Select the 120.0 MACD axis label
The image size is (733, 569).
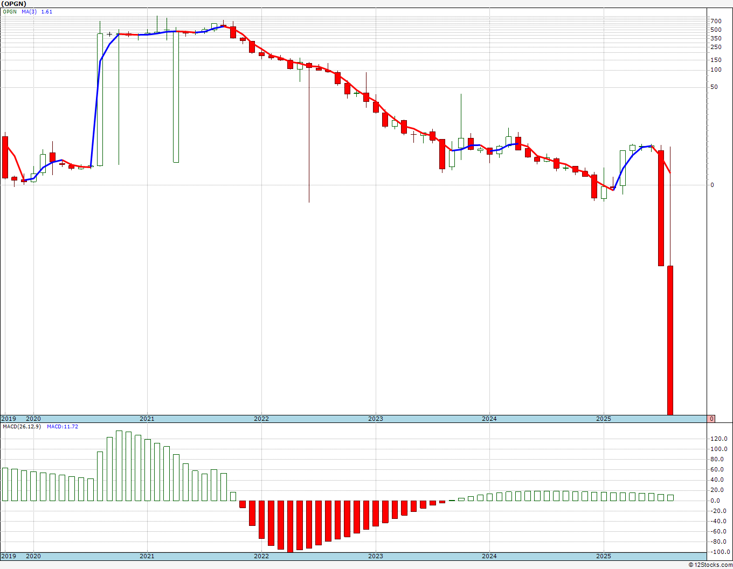click(x=719, y=439)
